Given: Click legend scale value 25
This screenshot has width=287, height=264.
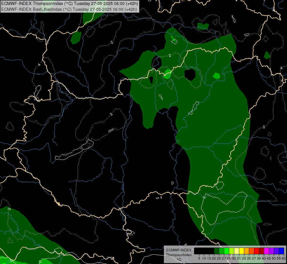Looking at the screenshot, I should click(x=219, y=258).
